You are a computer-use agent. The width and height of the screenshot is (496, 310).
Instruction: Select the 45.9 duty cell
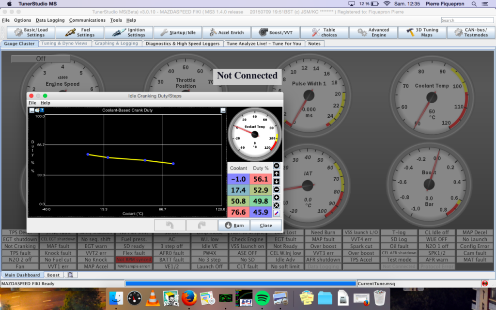point(261,212)
